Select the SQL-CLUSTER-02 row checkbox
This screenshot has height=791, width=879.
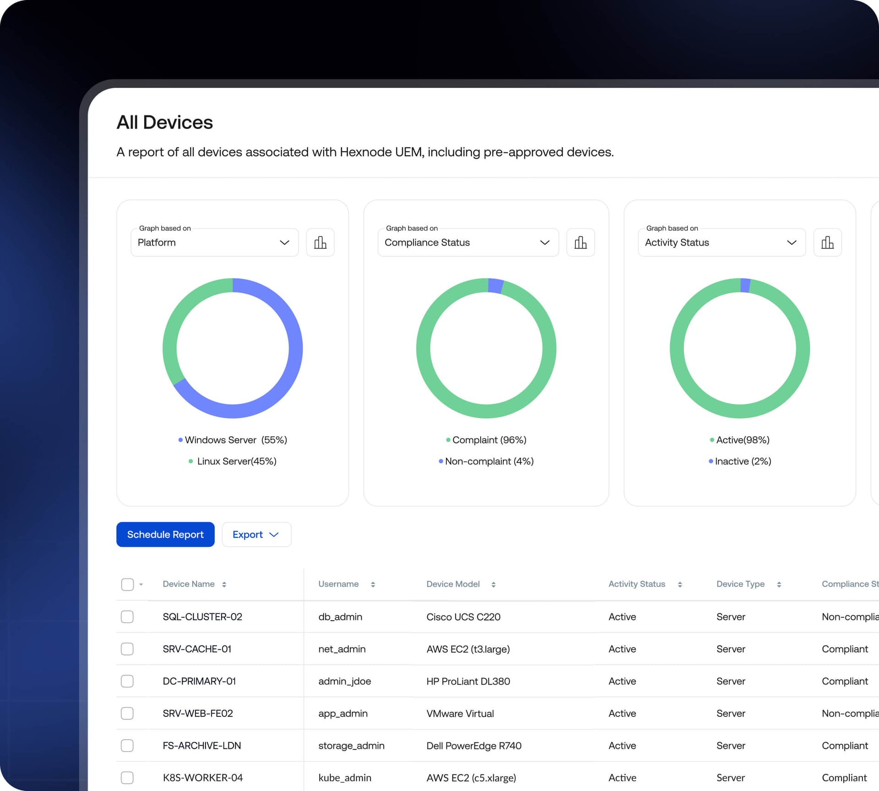pos(127,617)
